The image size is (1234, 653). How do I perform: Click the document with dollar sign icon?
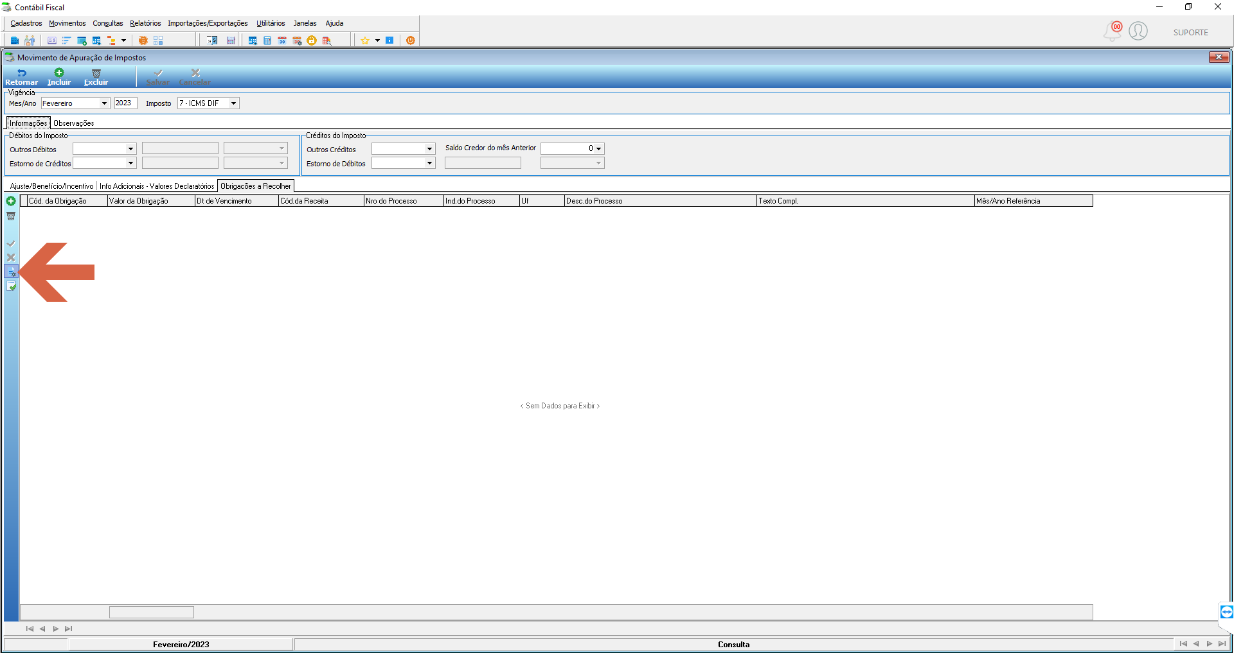[x=212, y=40]
